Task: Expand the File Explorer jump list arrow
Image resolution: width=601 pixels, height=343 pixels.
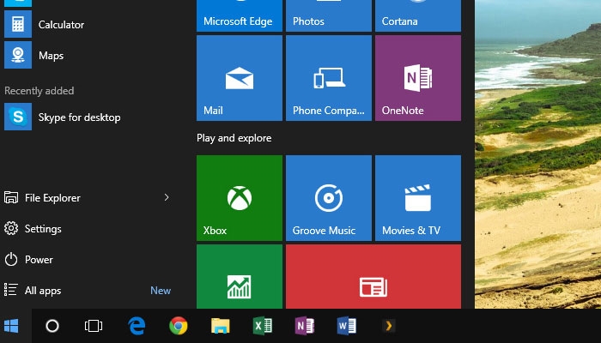Action: pyautogui.click(x=167, y=197)
